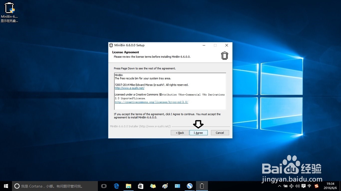The image size is (341, 191).
Task: Switch to the Sogou browser taskbar icon
Action: pos(190,186)
